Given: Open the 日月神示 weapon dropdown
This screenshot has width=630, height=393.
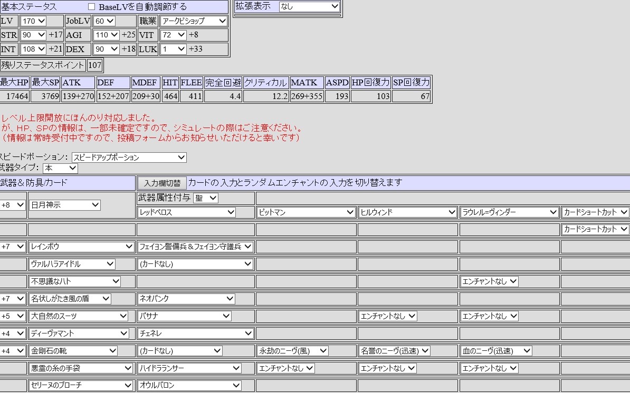Looking at the screenshot, I should click(65, 205).
